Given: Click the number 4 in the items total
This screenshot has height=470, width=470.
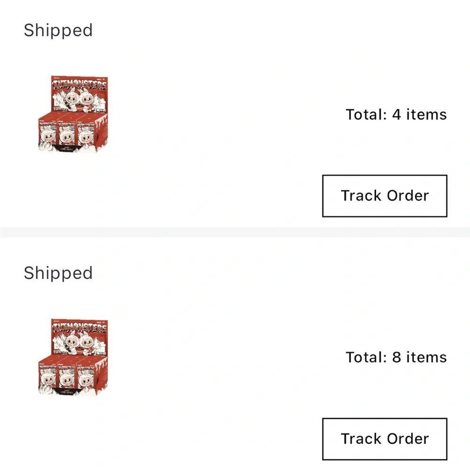Looking at the screenshot, I should [397, 114].
